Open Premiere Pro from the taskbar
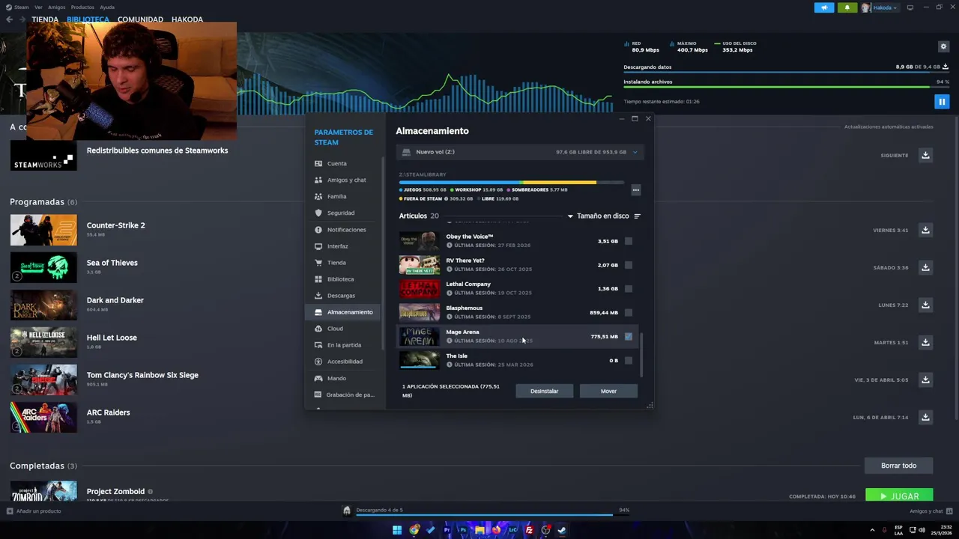The height and width of the screenshot is (539, 959). pyautogui.click(x=447, y=530)
